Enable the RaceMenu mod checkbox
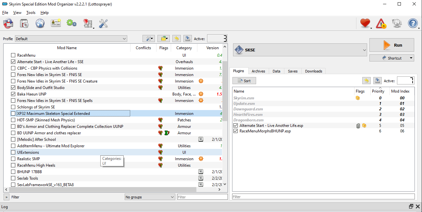Screen dimensions: 422x212 (13, 55)
